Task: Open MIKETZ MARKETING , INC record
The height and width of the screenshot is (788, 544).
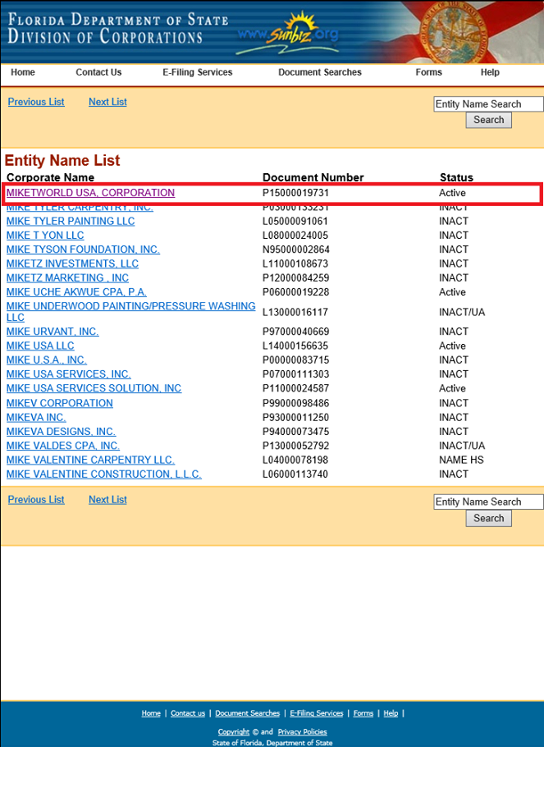Action: 67,278
